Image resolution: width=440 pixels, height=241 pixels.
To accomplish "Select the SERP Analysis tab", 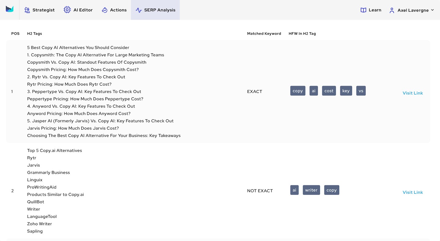I will (x=156, y=10).
